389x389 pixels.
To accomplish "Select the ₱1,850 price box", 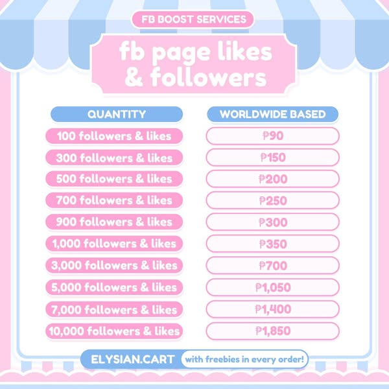I will pyautogui.click(x=272, y=331).
